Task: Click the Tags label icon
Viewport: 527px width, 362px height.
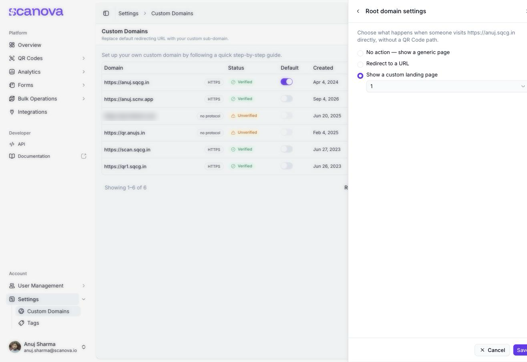Action: [x=21, y=323]
